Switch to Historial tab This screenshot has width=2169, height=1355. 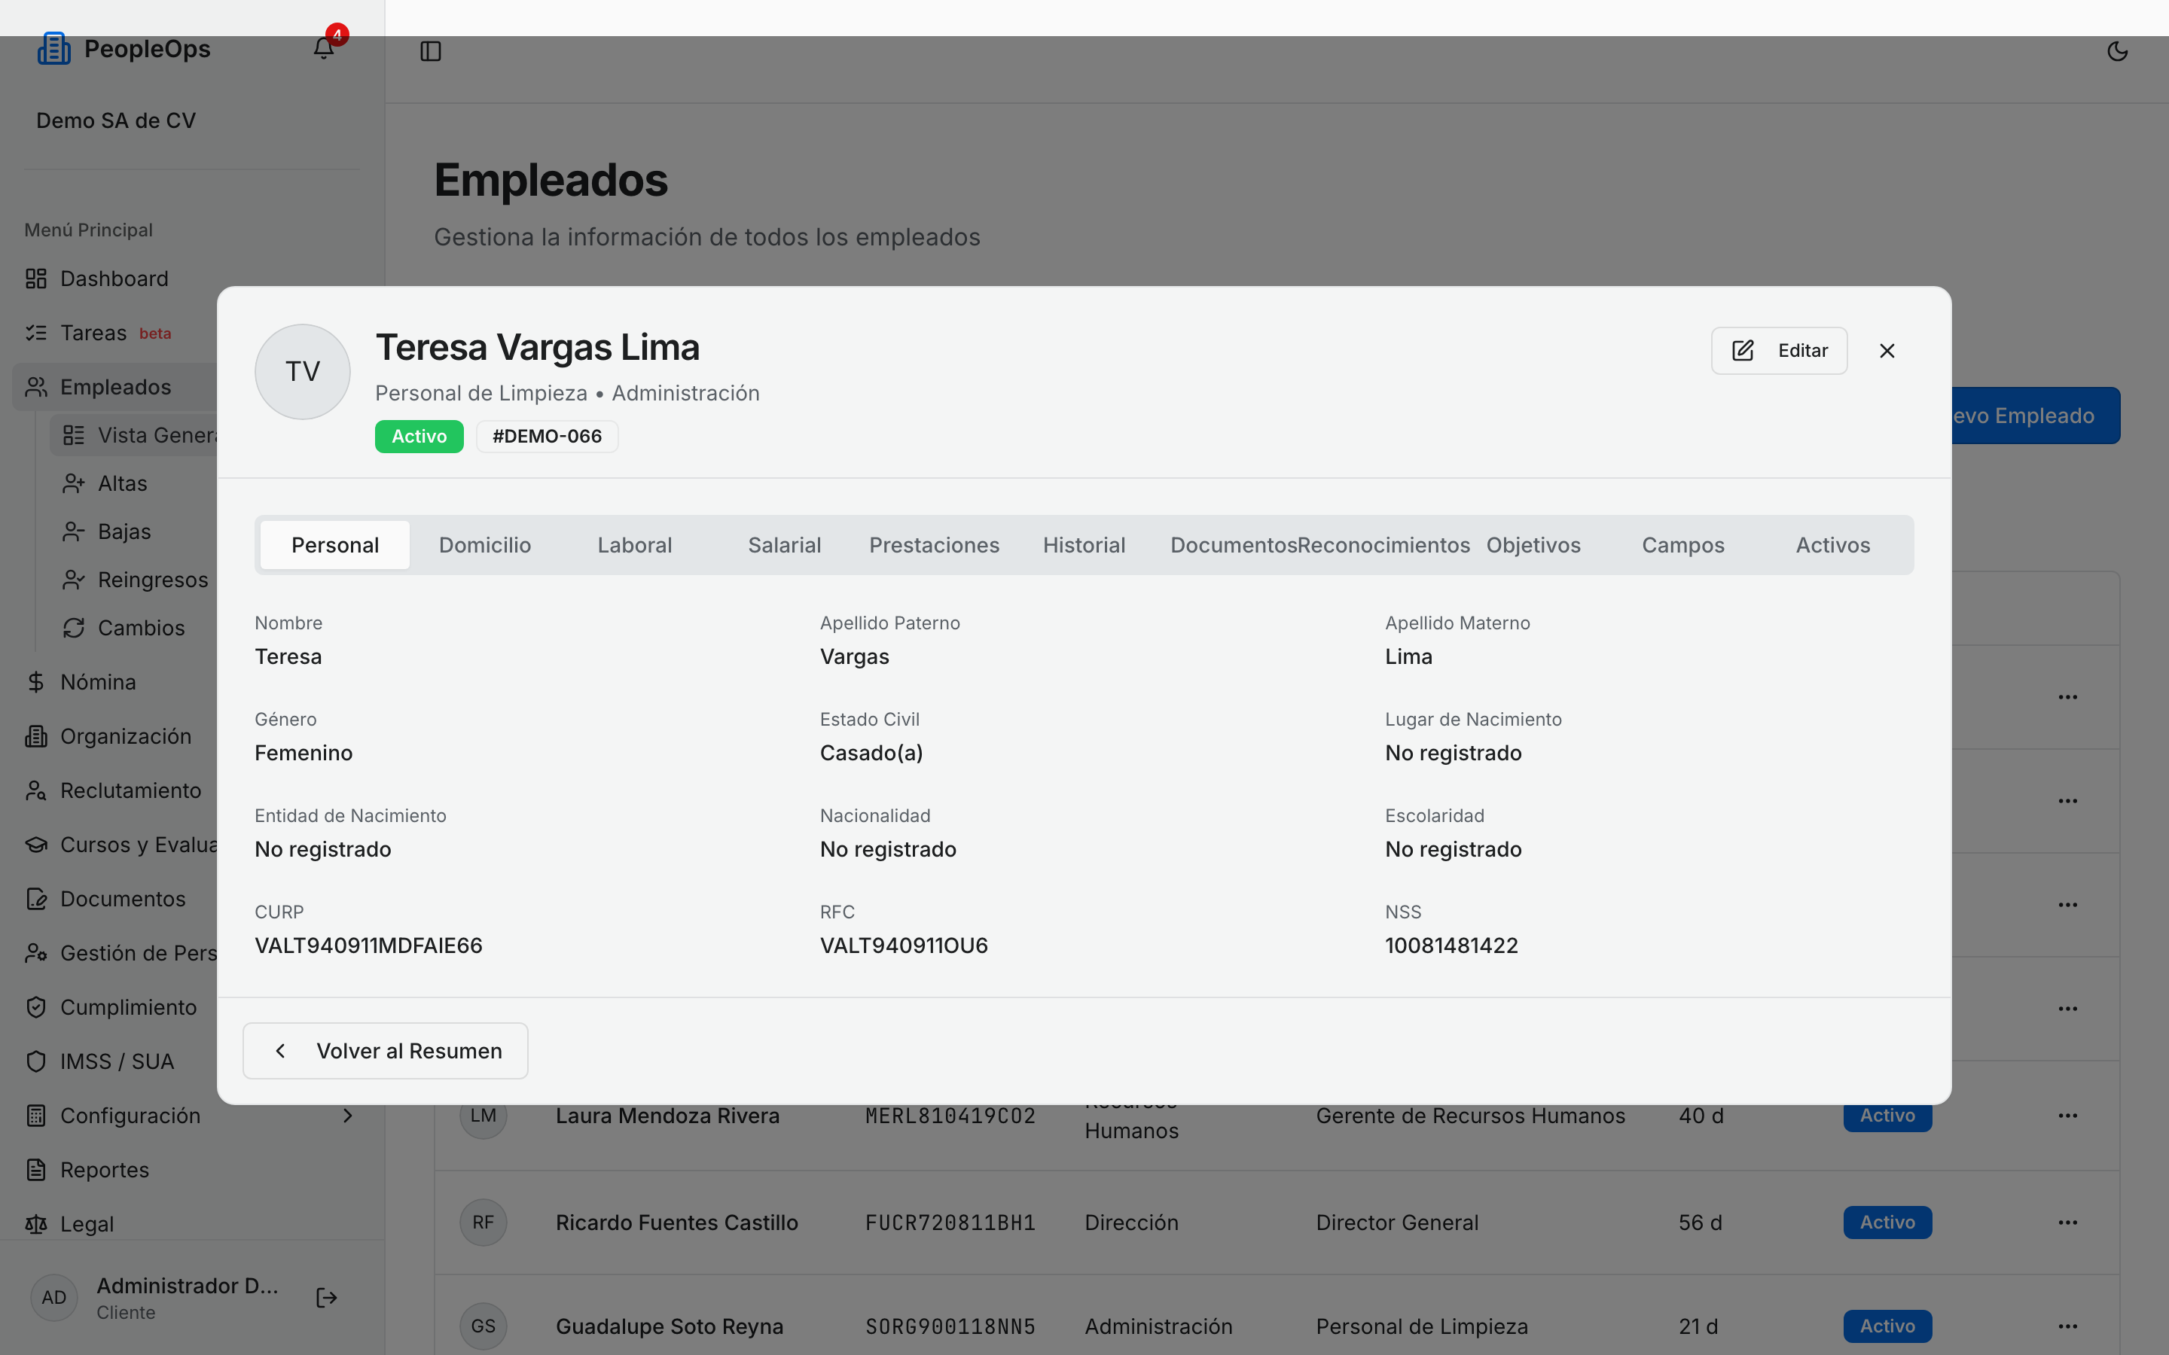point(1084,545)
